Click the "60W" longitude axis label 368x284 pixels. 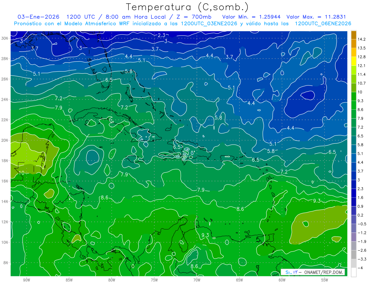(282, 280)
